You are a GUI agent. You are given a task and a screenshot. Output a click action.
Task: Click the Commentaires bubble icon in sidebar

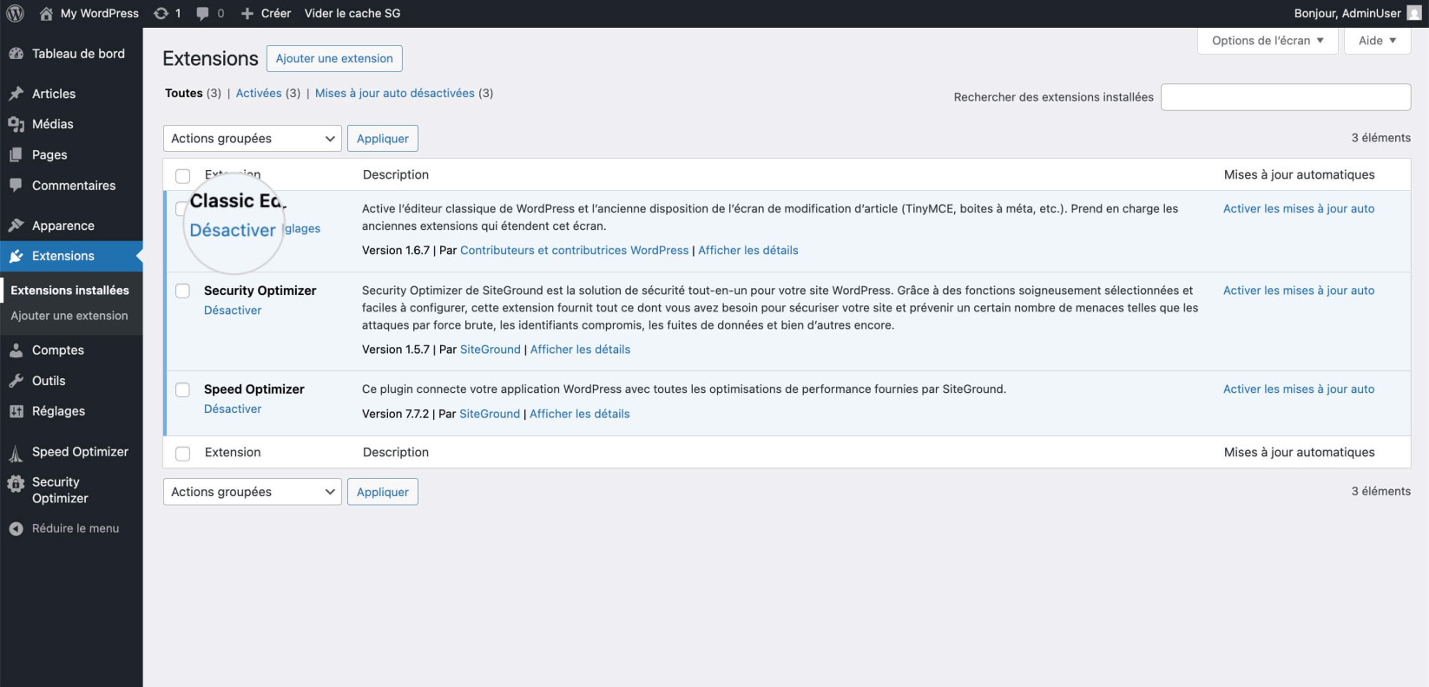(16, 185)
